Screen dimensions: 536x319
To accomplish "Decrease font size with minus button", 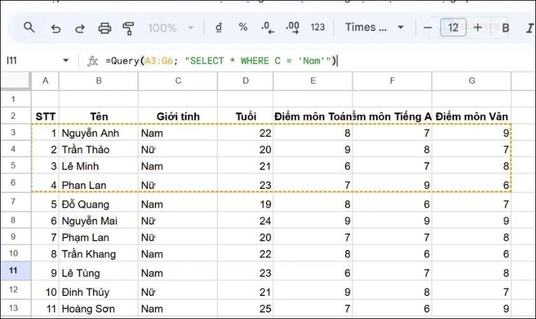I will click(428, 27).
